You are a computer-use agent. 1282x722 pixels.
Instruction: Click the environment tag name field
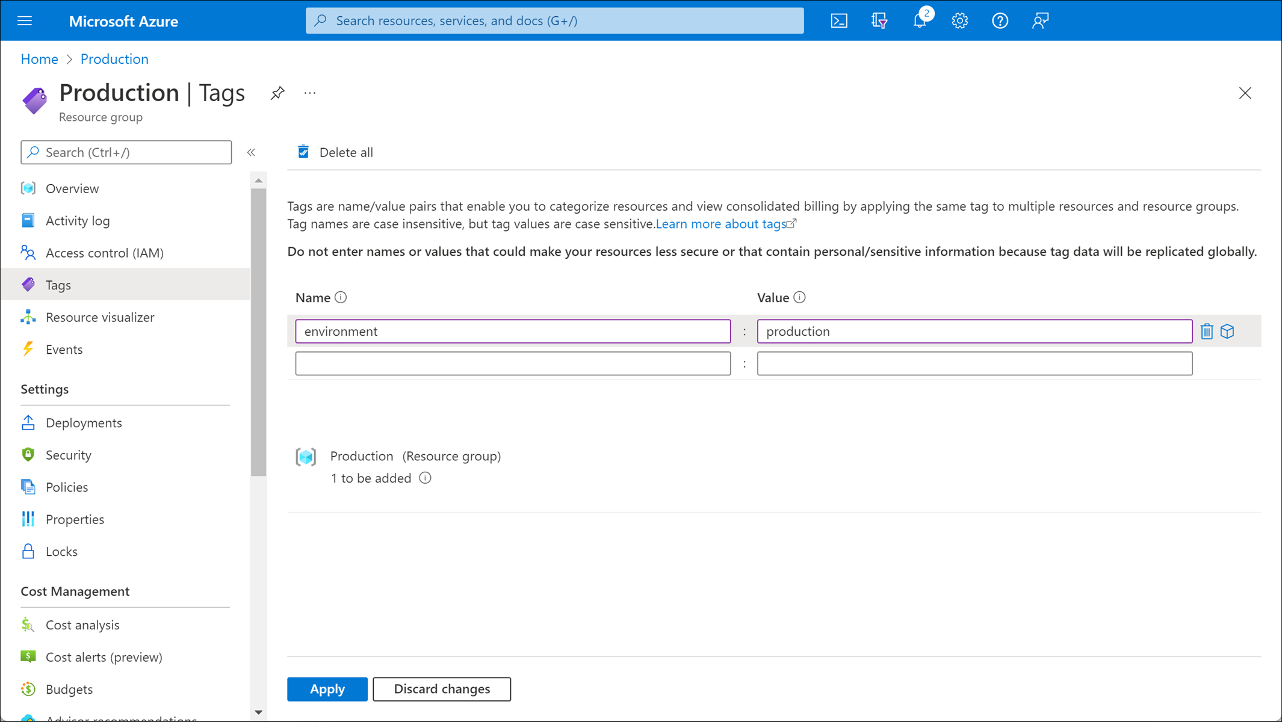coord(513,332)
